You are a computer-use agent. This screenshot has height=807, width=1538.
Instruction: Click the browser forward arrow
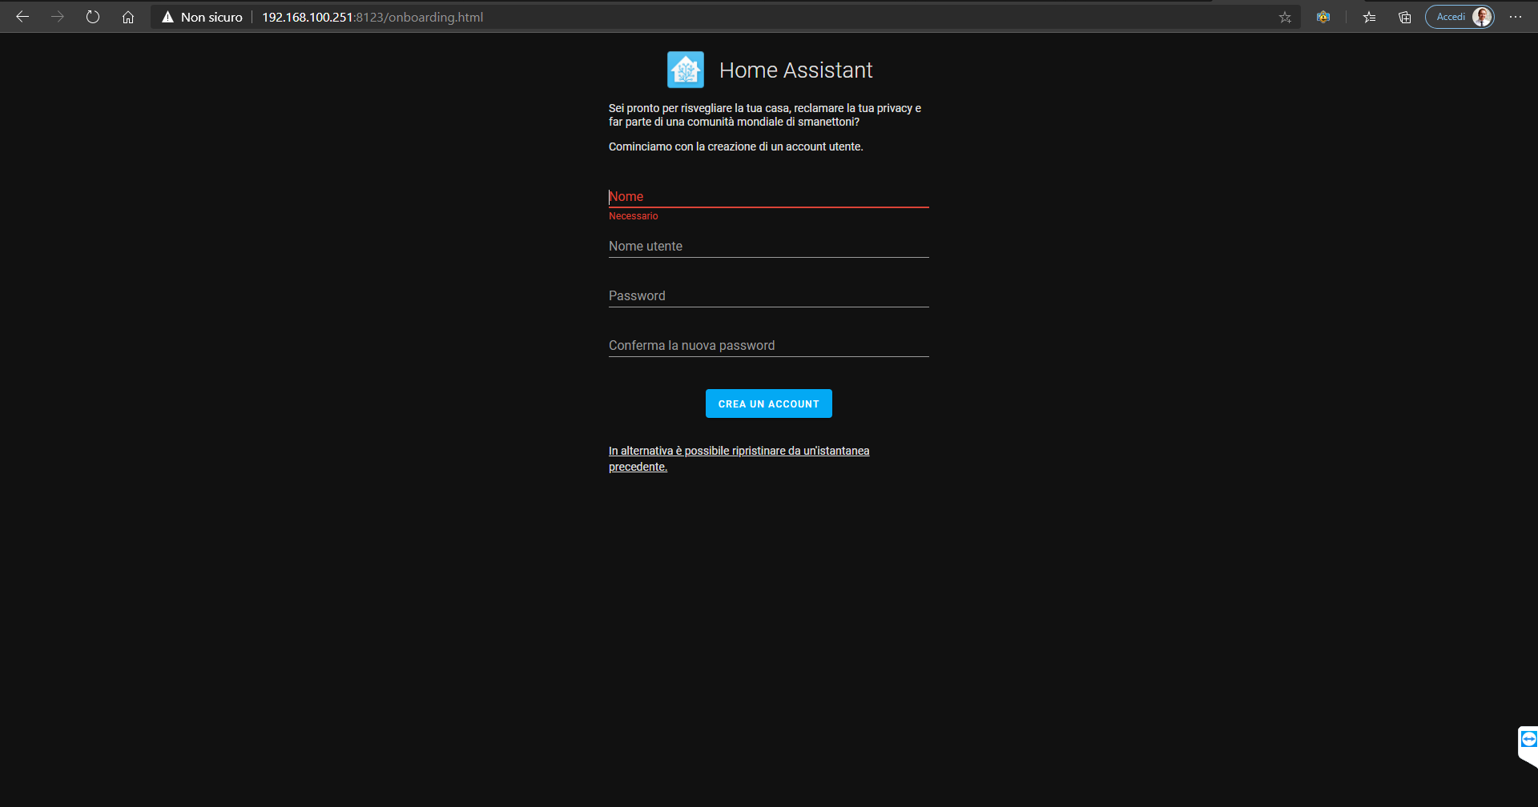click(x=58, y=17)
